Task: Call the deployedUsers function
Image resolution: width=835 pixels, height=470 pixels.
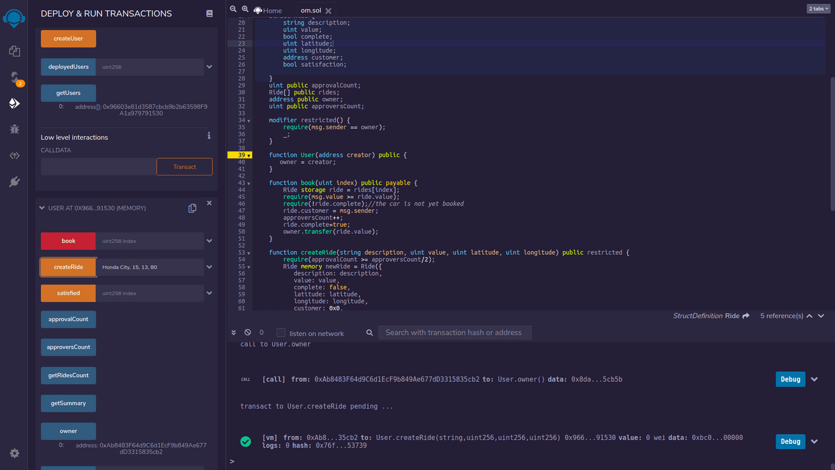Action: 68,67
